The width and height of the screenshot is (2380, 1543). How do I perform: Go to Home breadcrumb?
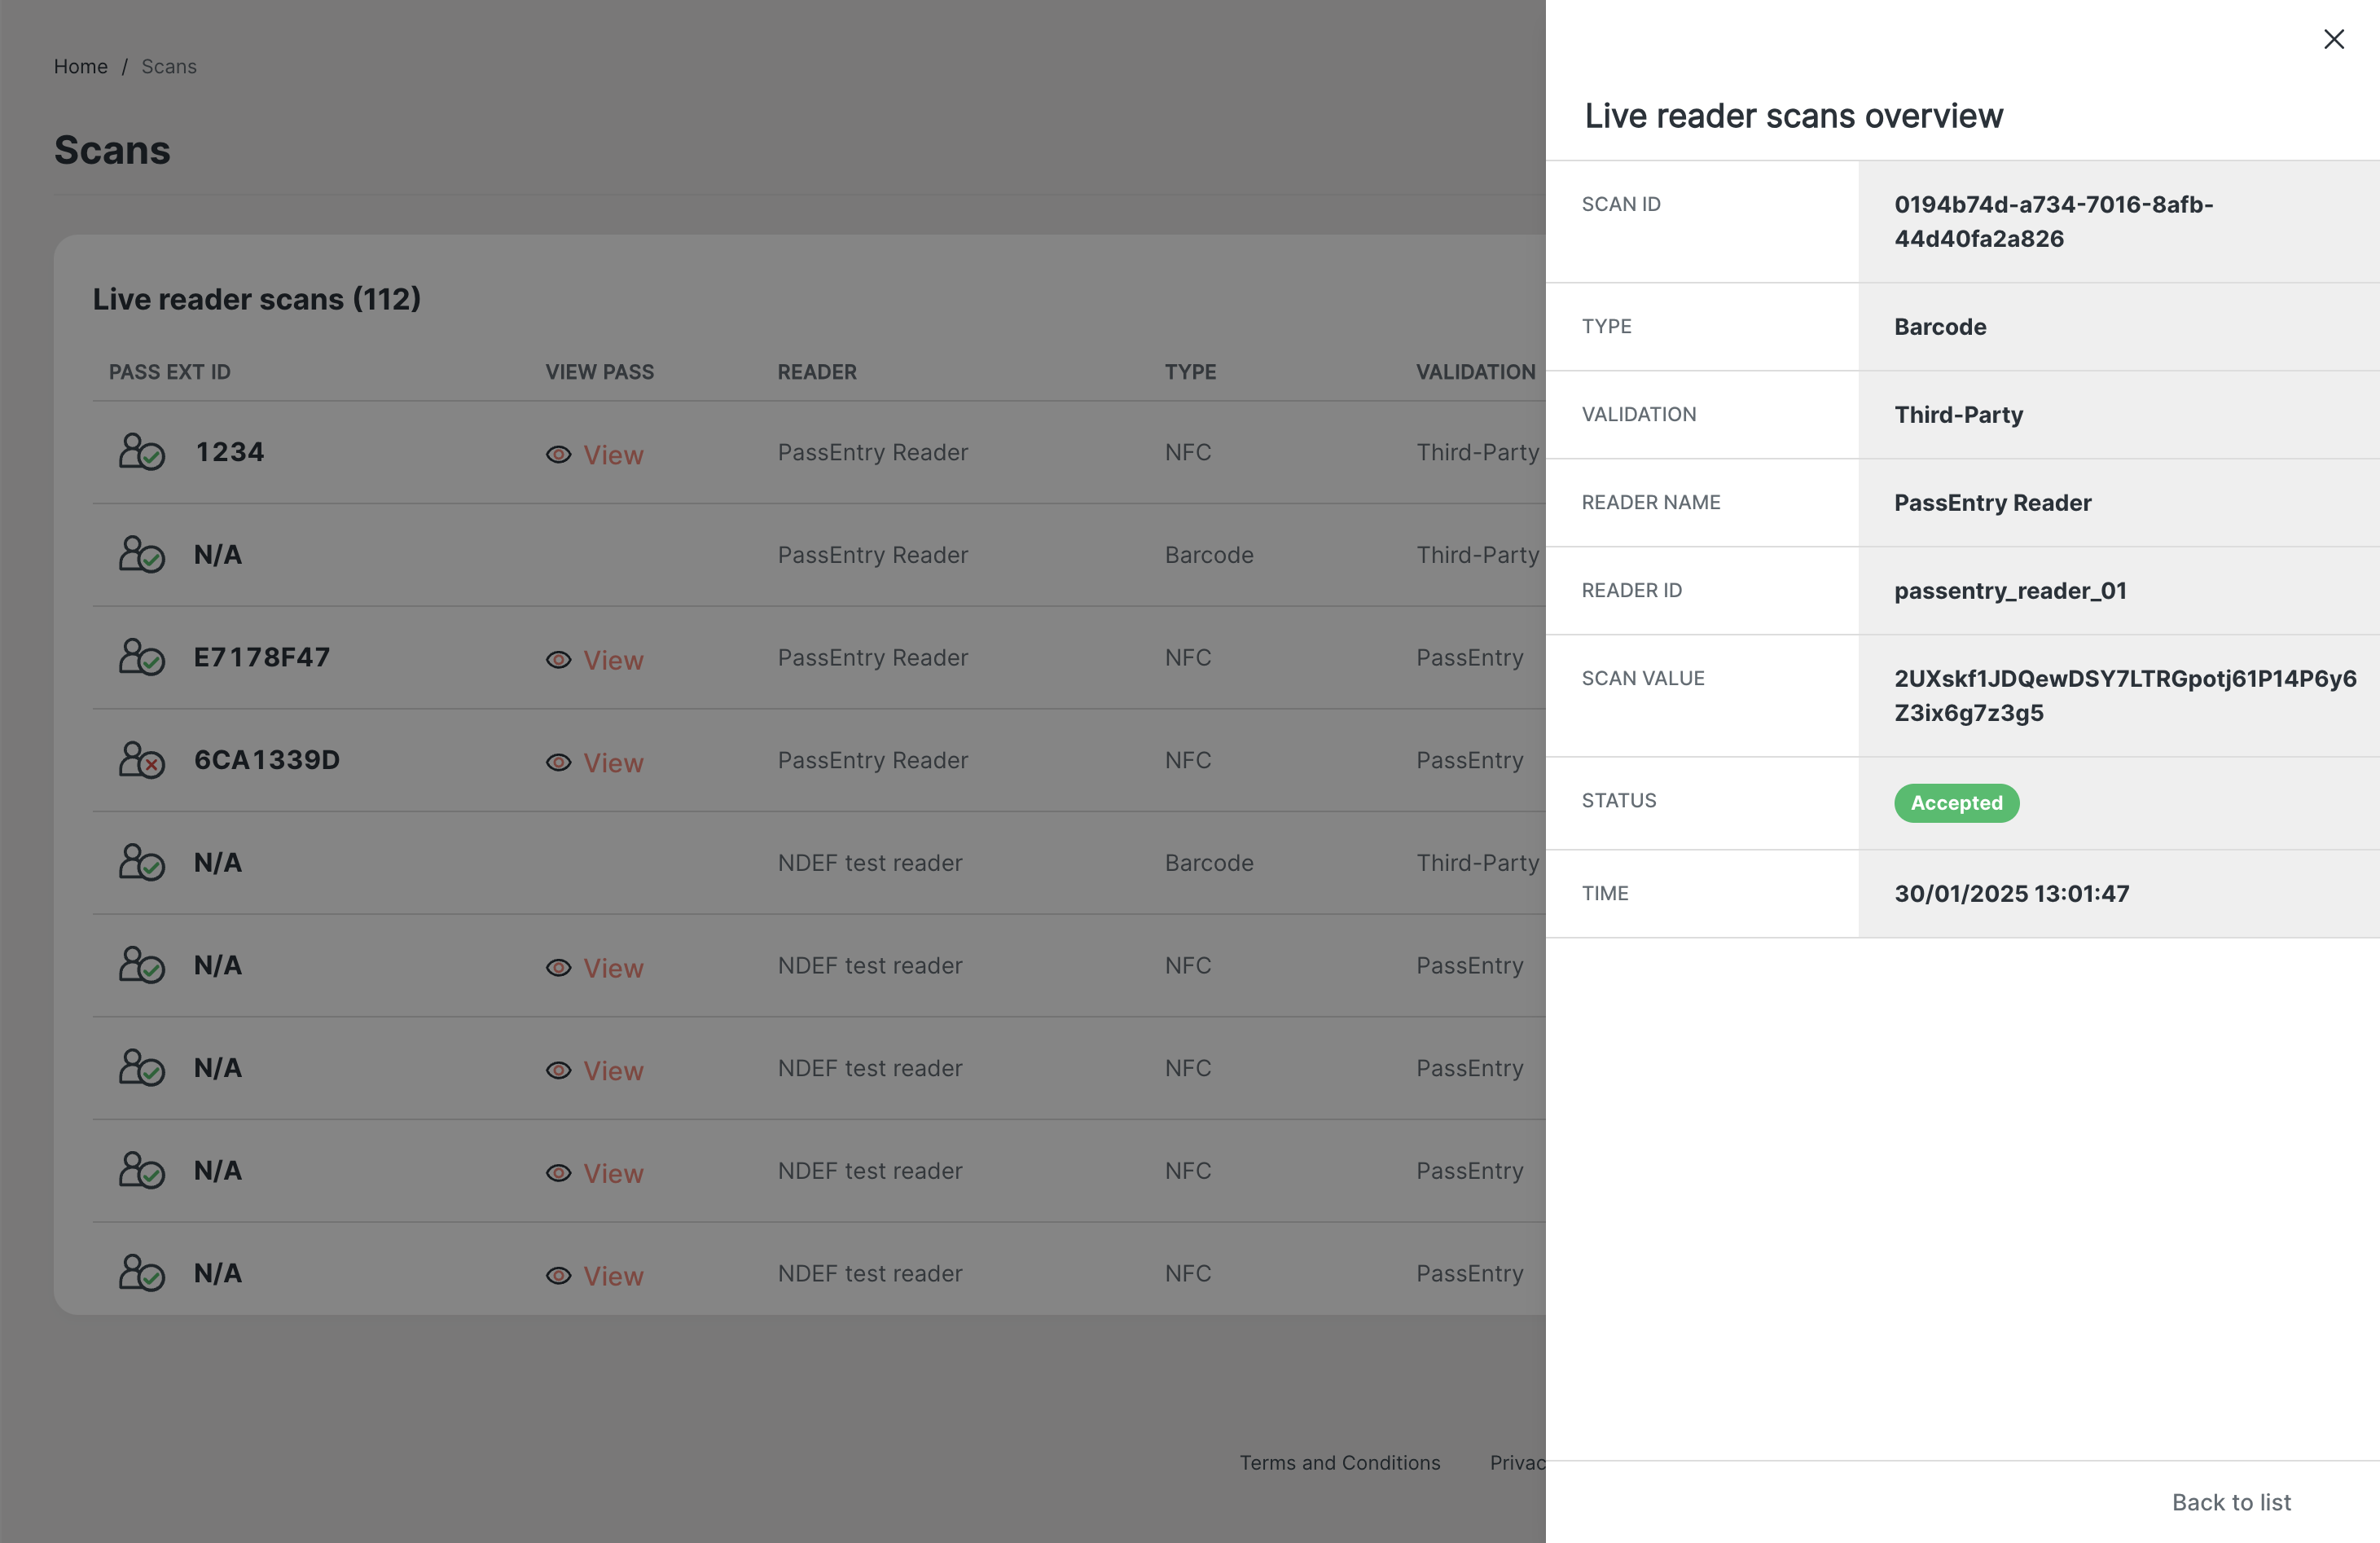(x=80, y=66)
